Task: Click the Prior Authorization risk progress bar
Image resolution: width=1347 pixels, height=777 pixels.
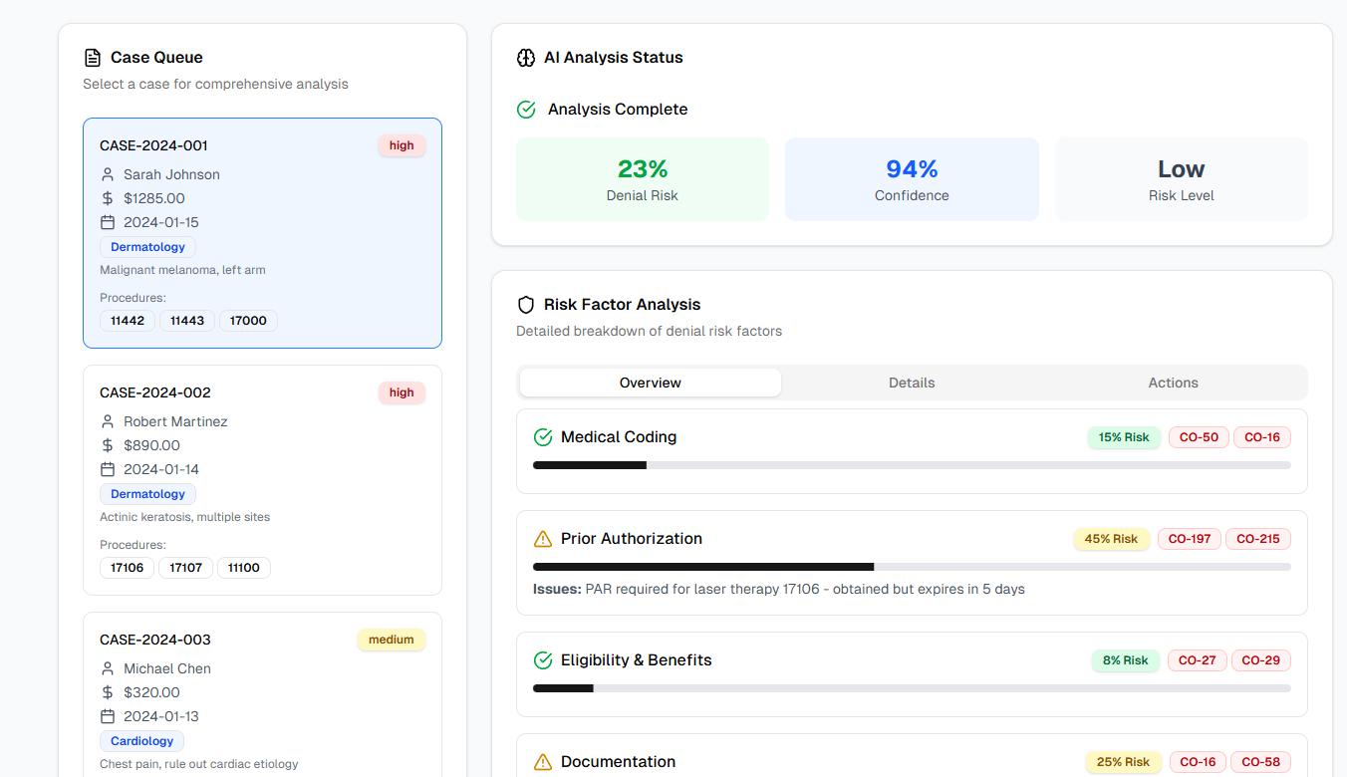Action: [x=912, y=567]
